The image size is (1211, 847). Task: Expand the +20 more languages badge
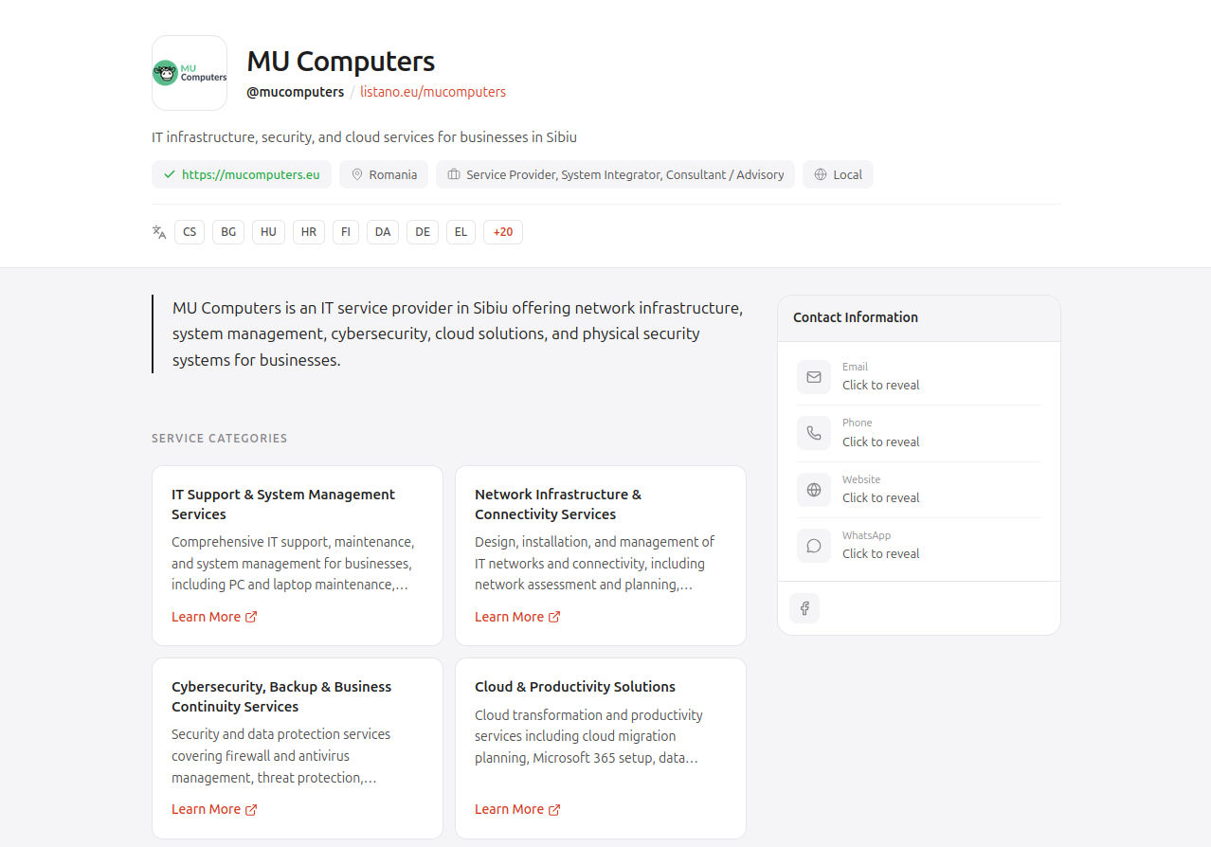(x=503, y=232)
